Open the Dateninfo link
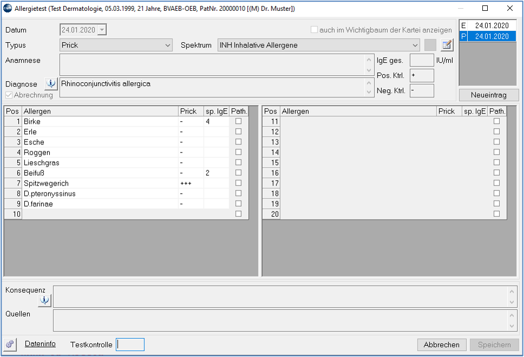The width and height of the screenshot is (524, 357). pos(40,343)
